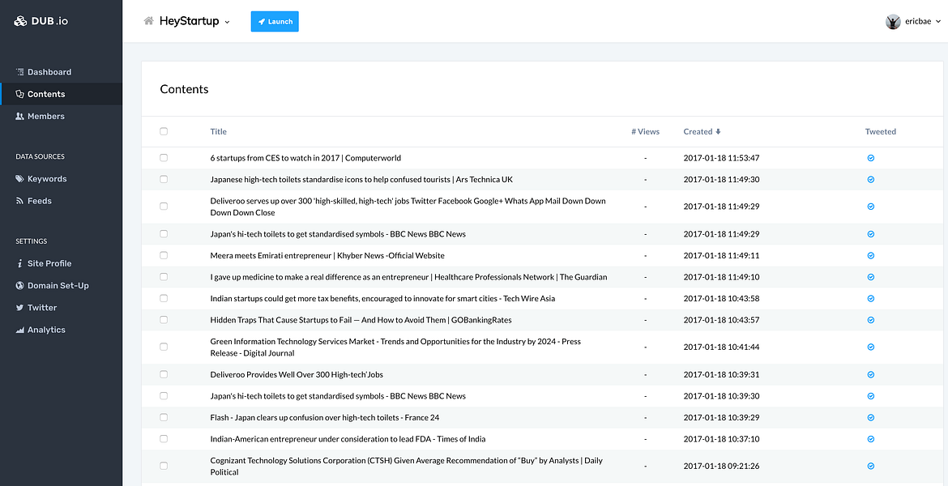Click the Domain Set-Up globe icon
The image size is (948, 486).
20,285
